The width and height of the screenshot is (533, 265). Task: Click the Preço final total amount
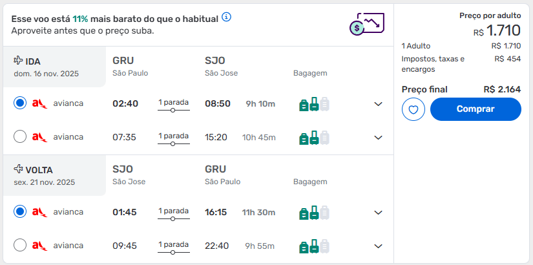click(502, 89)
